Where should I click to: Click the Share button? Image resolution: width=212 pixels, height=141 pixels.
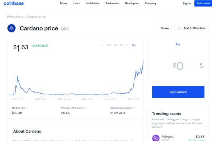(x=165, y=28)
